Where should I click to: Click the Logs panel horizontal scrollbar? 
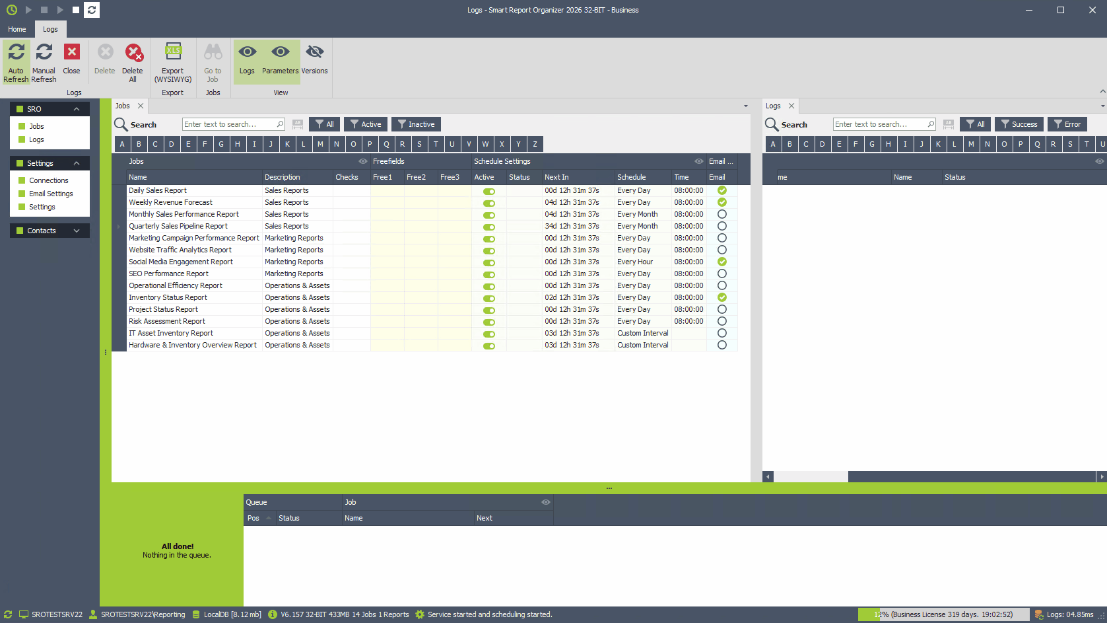pos(933,476)
